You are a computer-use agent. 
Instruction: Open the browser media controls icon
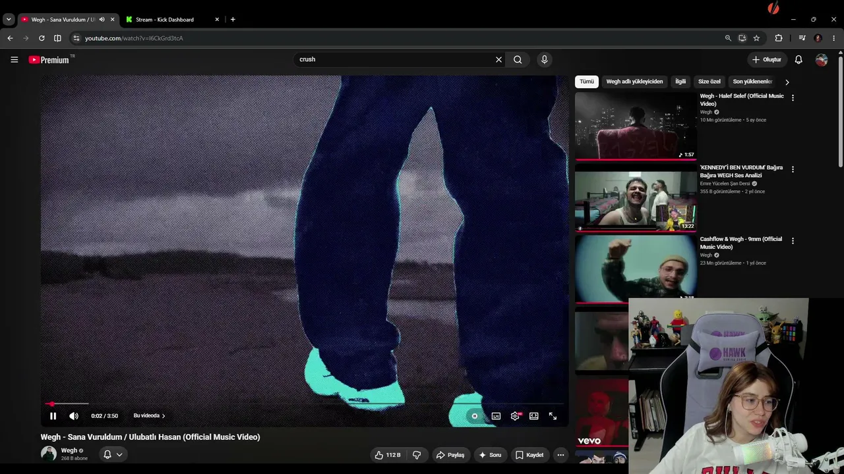click(802, 38)
